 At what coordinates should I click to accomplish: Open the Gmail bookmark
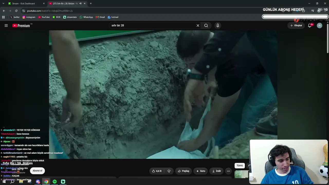100,17
